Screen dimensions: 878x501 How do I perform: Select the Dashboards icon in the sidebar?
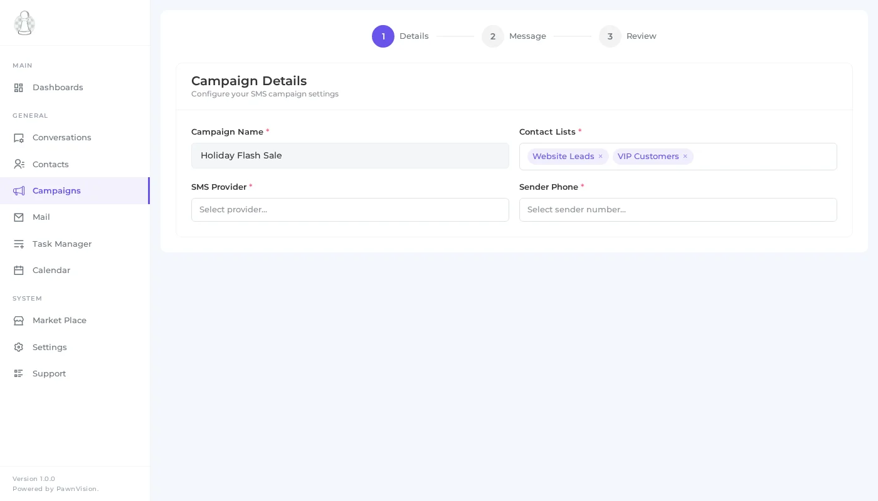click(19, 88)
